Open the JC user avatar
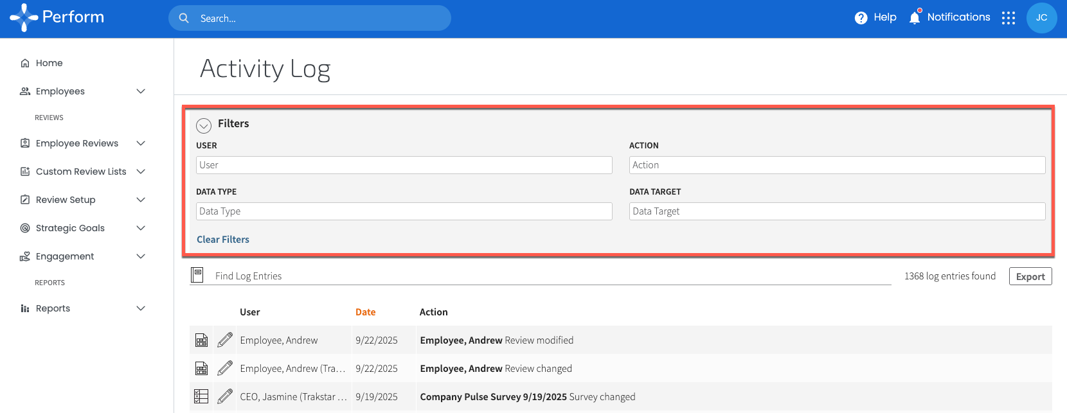Image resolution: width=1067 pixels, height=413 pixels. 1041,18
